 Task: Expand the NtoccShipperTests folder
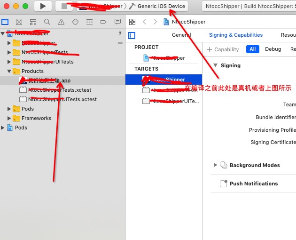9,52
